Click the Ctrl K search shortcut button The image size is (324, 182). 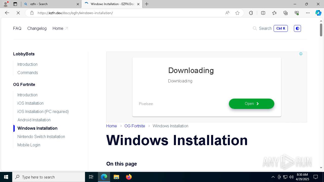[x=281, y=28]
